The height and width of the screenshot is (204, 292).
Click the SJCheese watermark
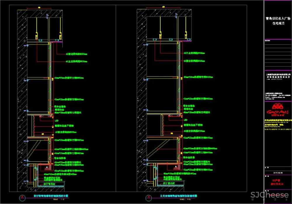pyautogui.click(x=269, y=195)
